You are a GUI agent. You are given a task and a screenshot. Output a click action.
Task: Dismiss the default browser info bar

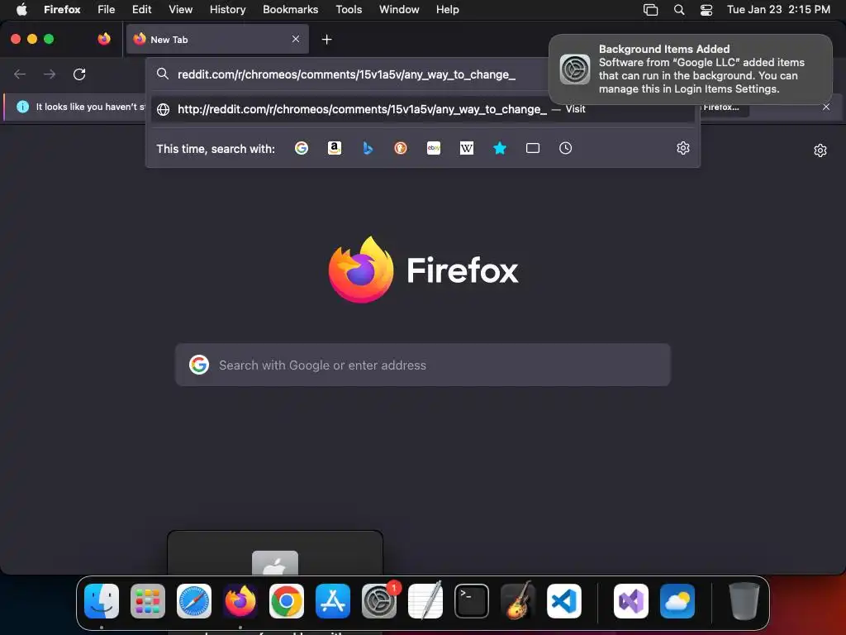click(x=826, y=107)
